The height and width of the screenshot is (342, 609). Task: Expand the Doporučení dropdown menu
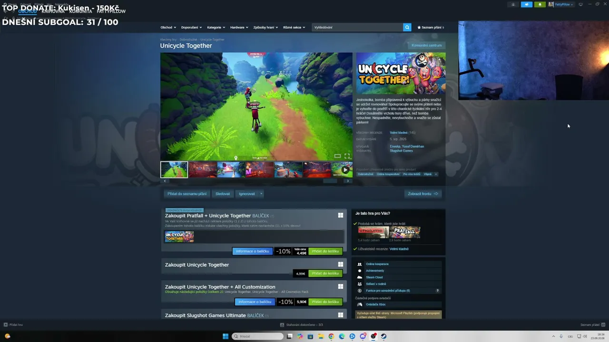(192, 28)
